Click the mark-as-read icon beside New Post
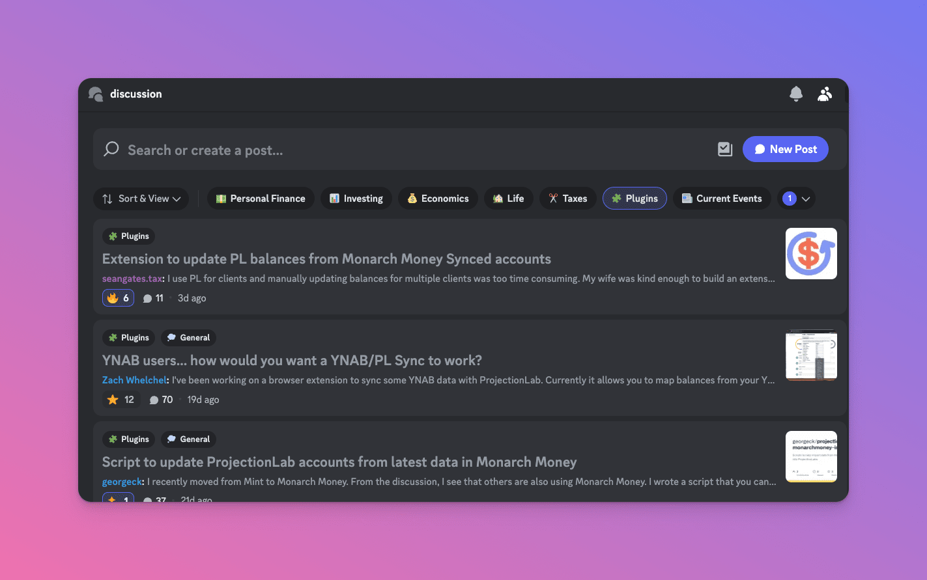Viewport: 927px width, 580px height. point(724,149)
